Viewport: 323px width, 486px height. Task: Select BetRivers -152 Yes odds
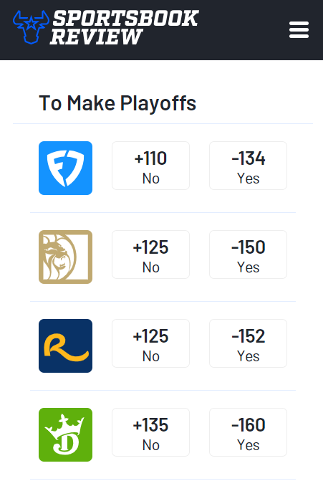pos(248,343)
